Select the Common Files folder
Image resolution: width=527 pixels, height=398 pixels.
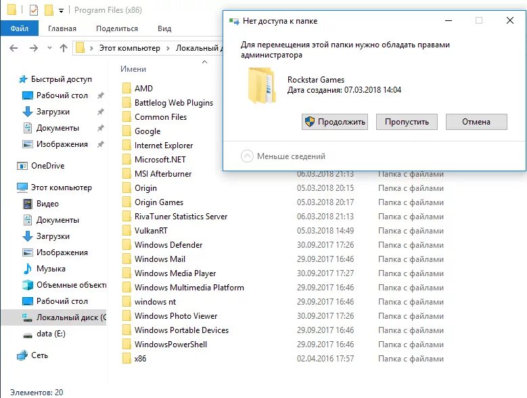tap(160, 117)
